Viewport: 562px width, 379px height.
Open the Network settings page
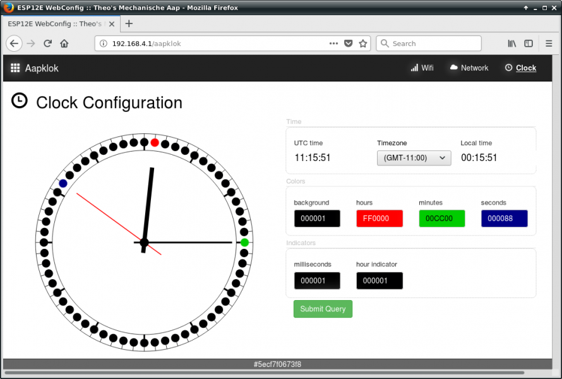[x=469, y=68]
